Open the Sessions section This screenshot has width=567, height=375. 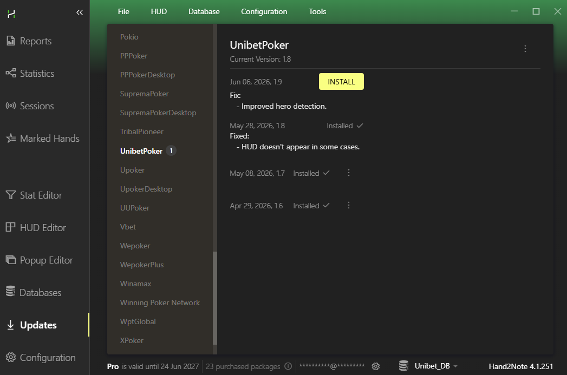click(x=30, y=106)
